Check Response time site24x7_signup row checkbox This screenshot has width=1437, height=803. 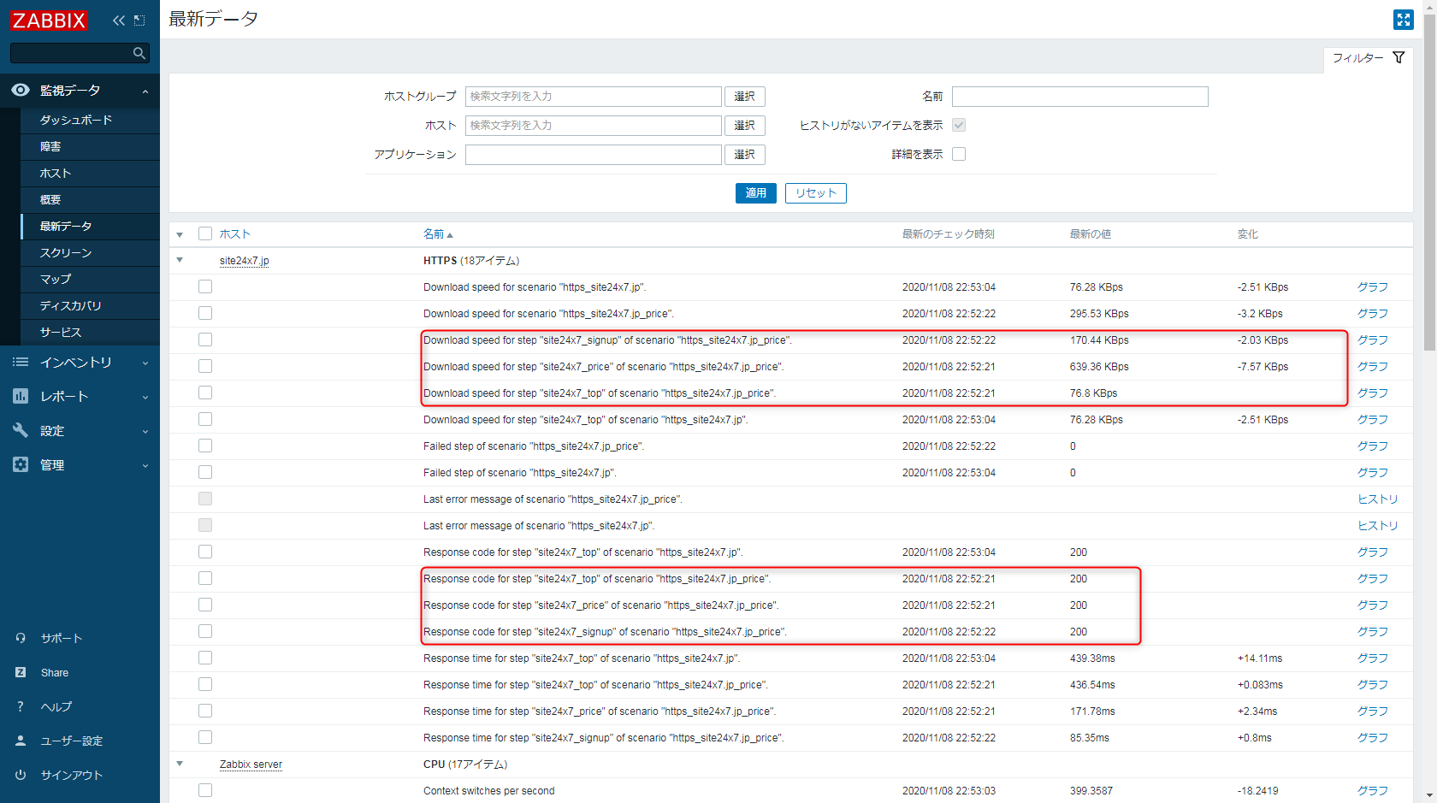(205, 737)
